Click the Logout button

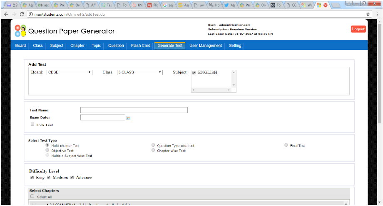(x=358, y=29)
